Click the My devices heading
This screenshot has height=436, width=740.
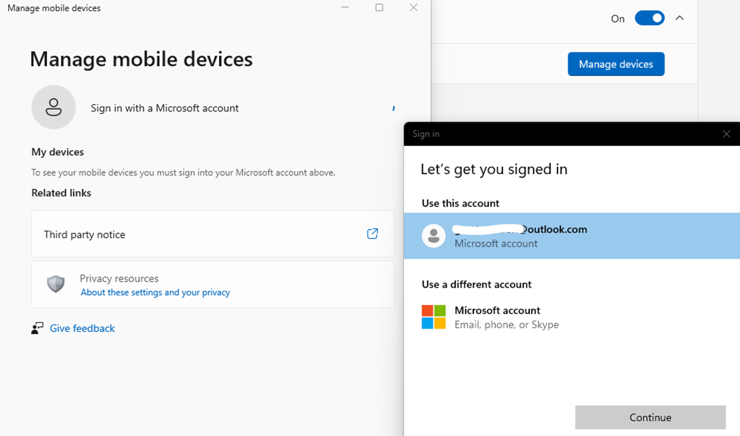[58, 152]
